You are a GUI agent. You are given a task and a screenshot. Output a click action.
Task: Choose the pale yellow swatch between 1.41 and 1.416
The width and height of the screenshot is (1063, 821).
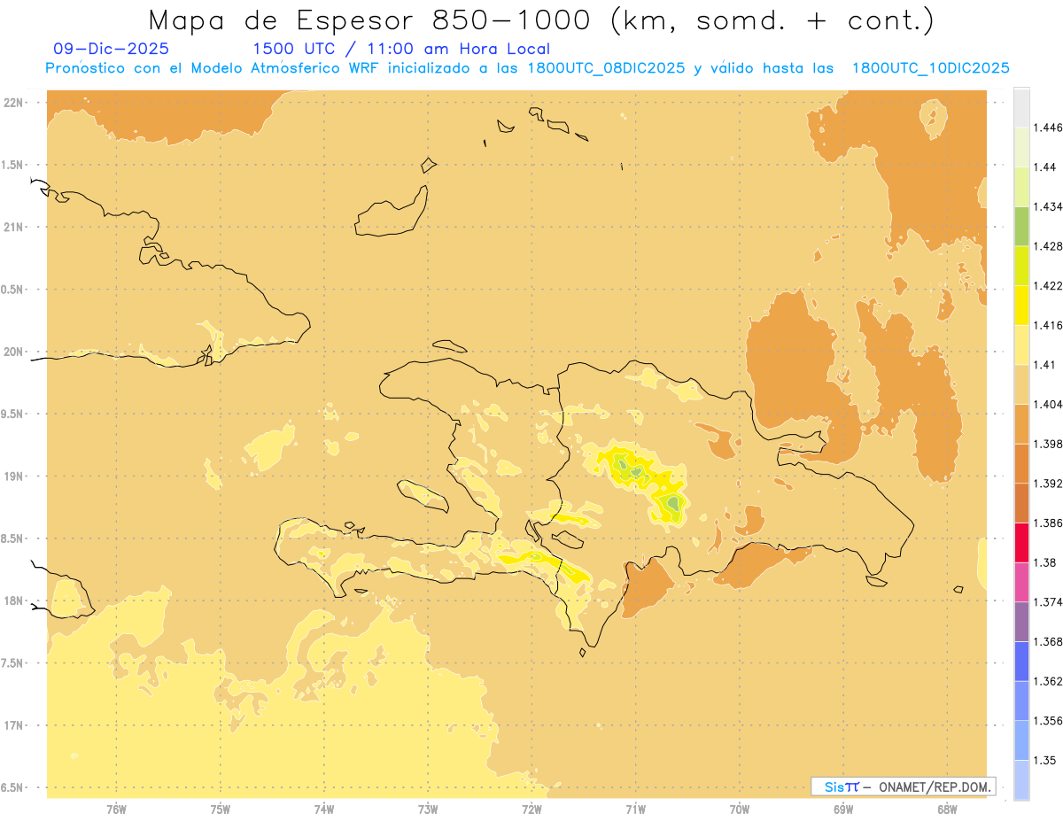(1021, 345)
